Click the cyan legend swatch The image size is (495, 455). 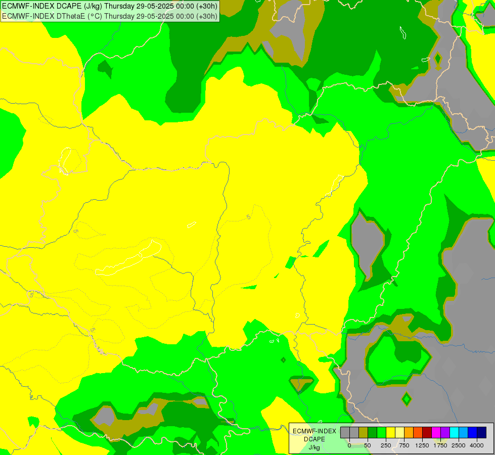coord(454,432)
